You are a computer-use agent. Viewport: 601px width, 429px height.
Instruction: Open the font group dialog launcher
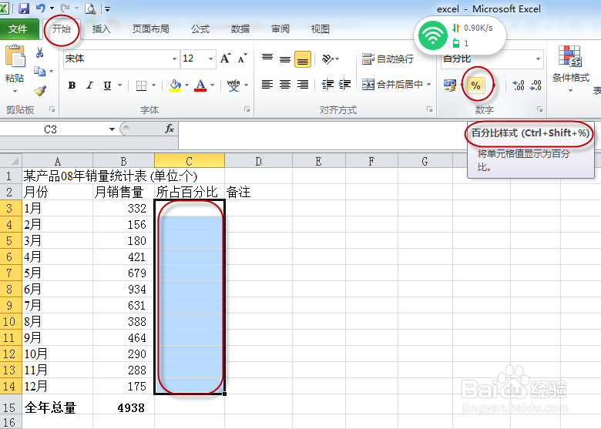pos(247,109)
